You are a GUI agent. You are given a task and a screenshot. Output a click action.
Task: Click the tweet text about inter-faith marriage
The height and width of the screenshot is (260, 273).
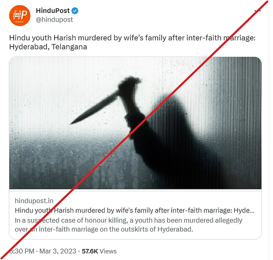[132, 42]
